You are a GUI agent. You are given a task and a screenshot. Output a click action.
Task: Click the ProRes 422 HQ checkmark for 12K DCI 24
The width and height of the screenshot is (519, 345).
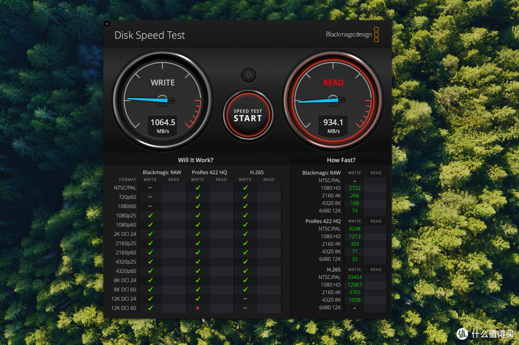pos(198,299)
